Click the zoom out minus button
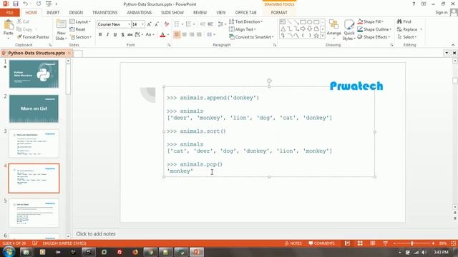 tap(394, 243)
